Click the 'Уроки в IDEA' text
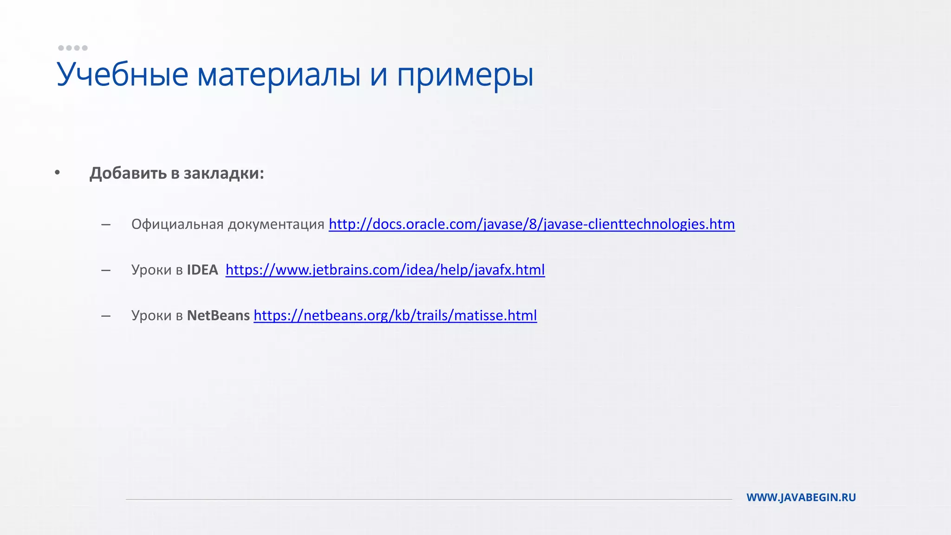This screenshot has height=535, width=951. [x=175, y=270]
